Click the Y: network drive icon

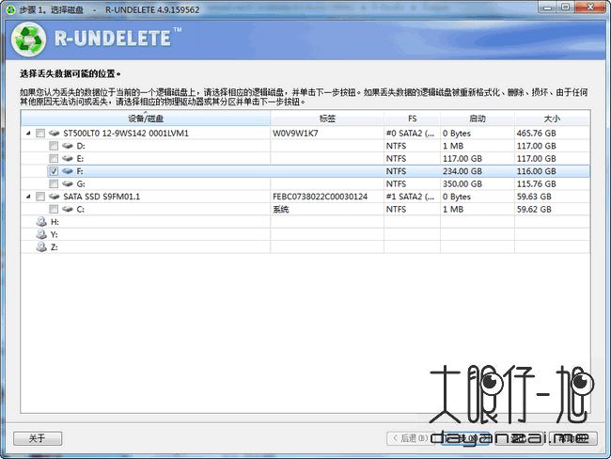pos(41,234)
